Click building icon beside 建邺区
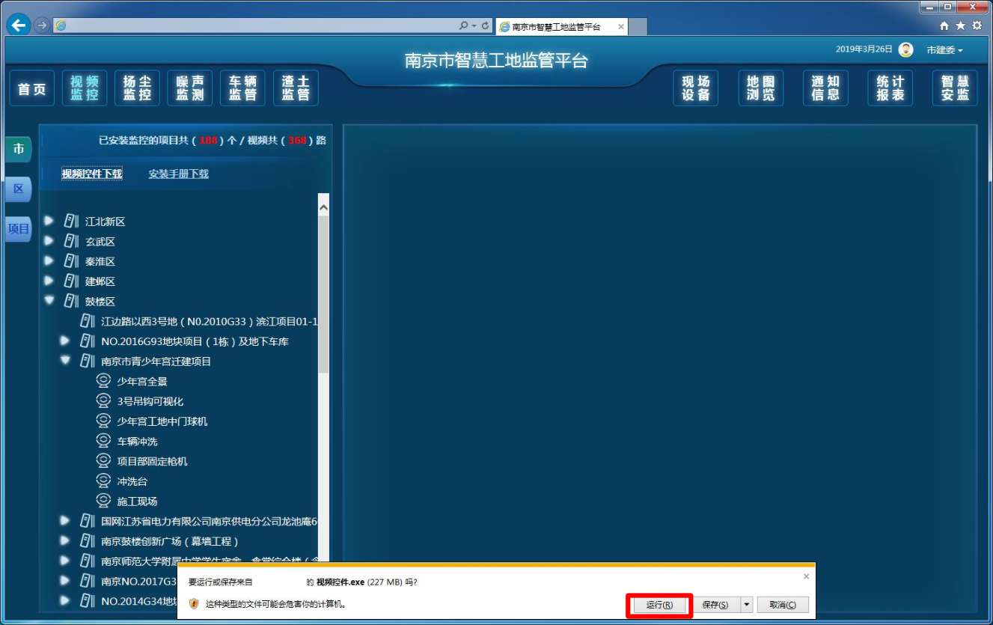Screen dimensions: 993x625 pyautogui.click(x=71, y=281)
